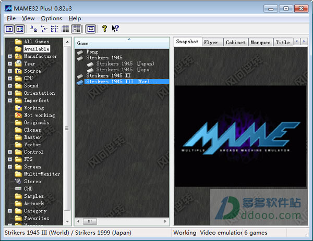Viewport: 313px width, 241px height.
Task: Expand the Year tree node
Action: (10, 64)
